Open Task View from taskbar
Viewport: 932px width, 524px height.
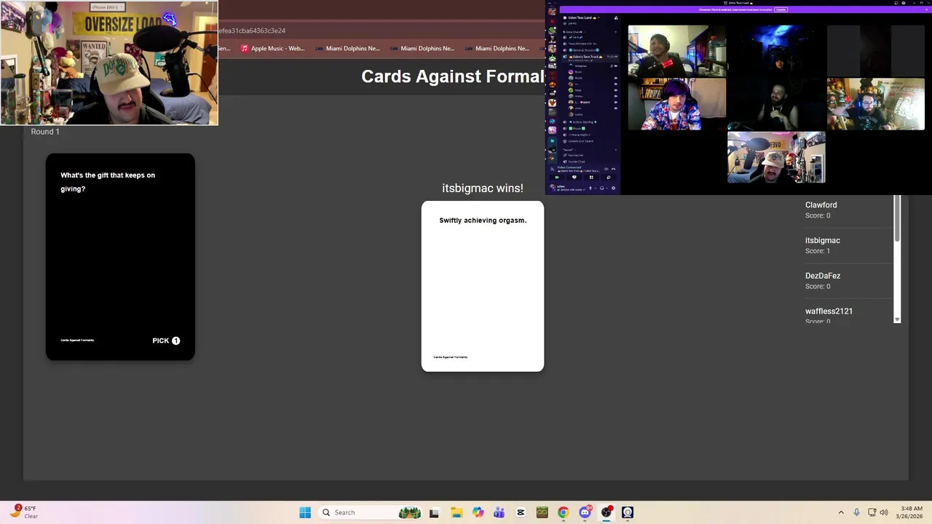pyautogui.click(x=434, y=512)
